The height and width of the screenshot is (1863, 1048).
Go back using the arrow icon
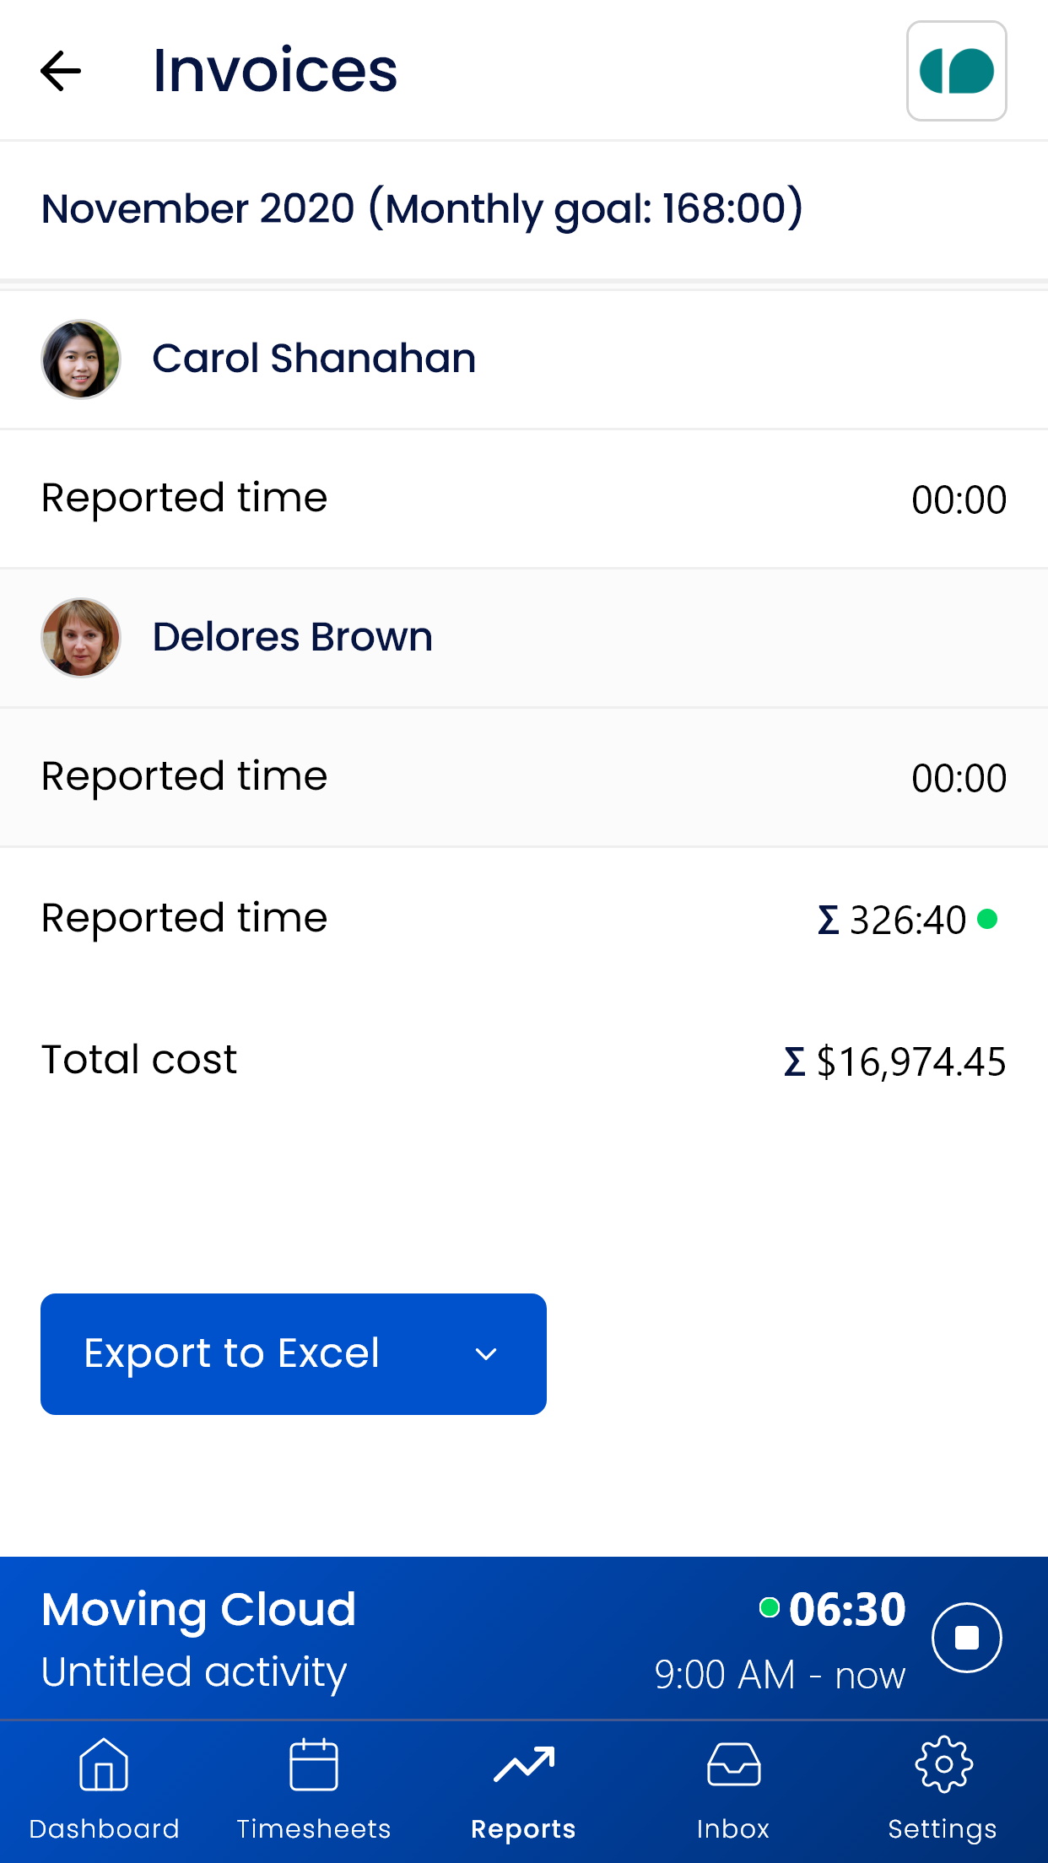click(x=61, y=71)
